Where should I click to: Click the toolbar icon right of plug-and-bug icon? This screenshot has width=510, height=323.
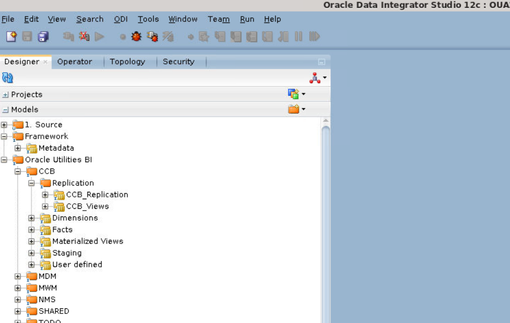click(x=168, y=37)
